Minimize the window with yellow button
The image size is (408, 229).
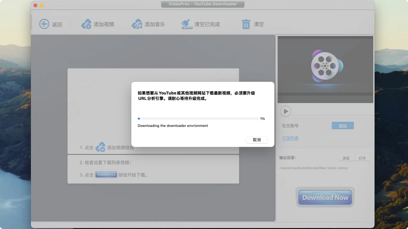click(42, 5)
